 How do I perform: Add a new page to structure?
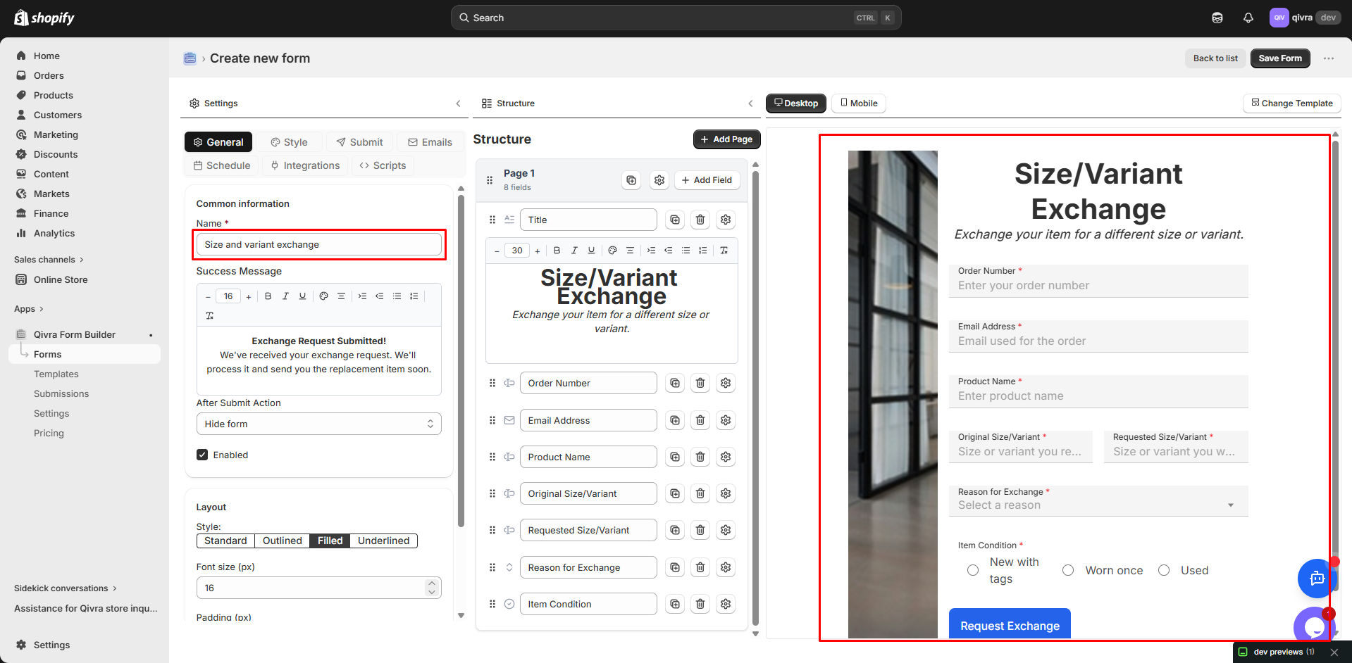click(x=726, y=139)
